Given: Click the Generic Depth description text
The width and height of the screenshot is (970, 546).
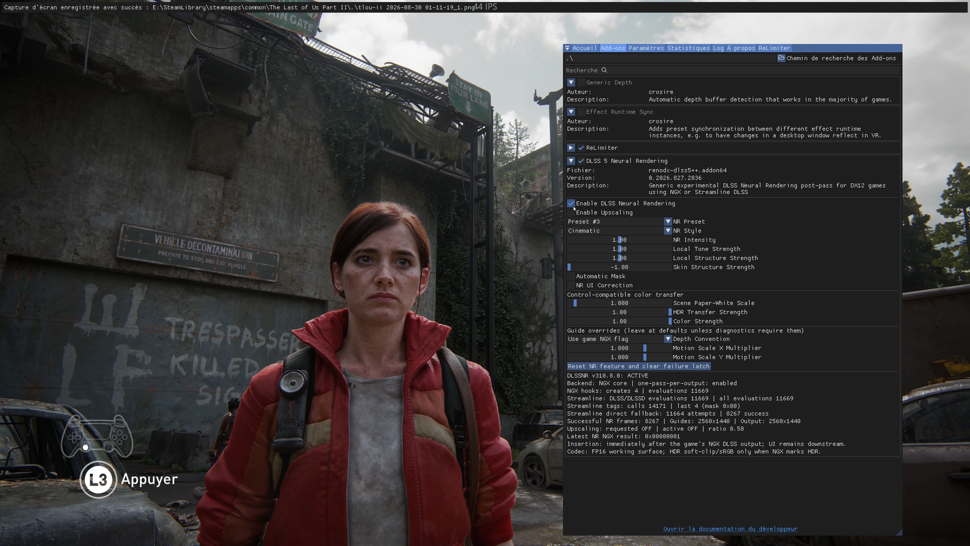Looking at the screenshot, I should click(x=770, y=99).
